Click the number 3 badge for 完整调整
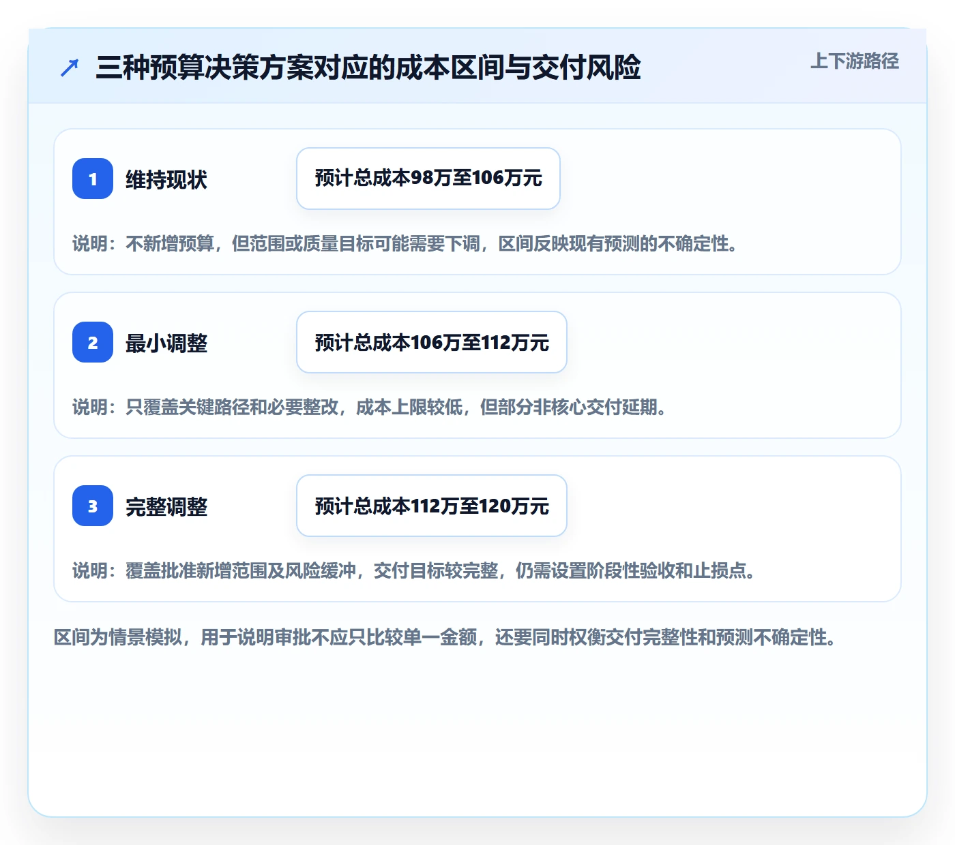 point(93,506)
